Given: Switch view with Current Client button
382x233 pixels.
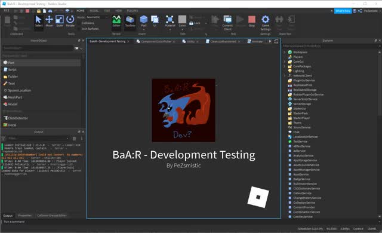Looking at the screenshot, I should (227, 23).
